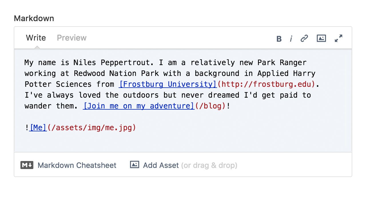Screen dimensions: 366x197
Task: Open the Markdown Cheatsheet link
Action: (77, 165)
